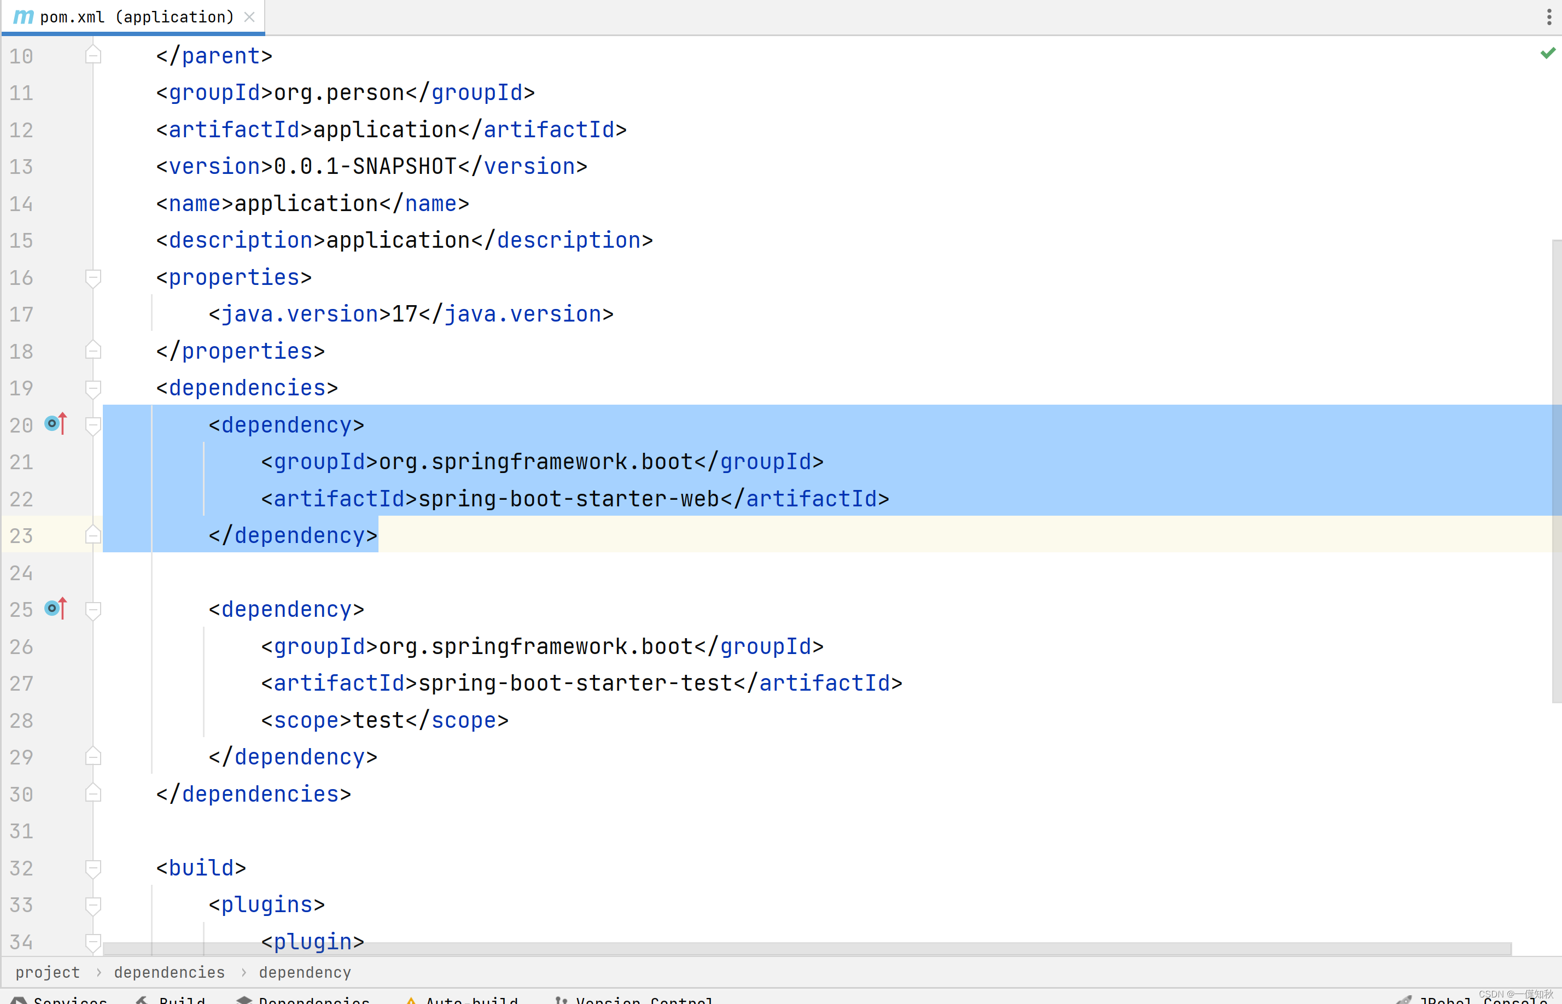Fold the spring-boot-starter-test dependency at line 25
1562x1004 pixels.
[x=93, y=610]
